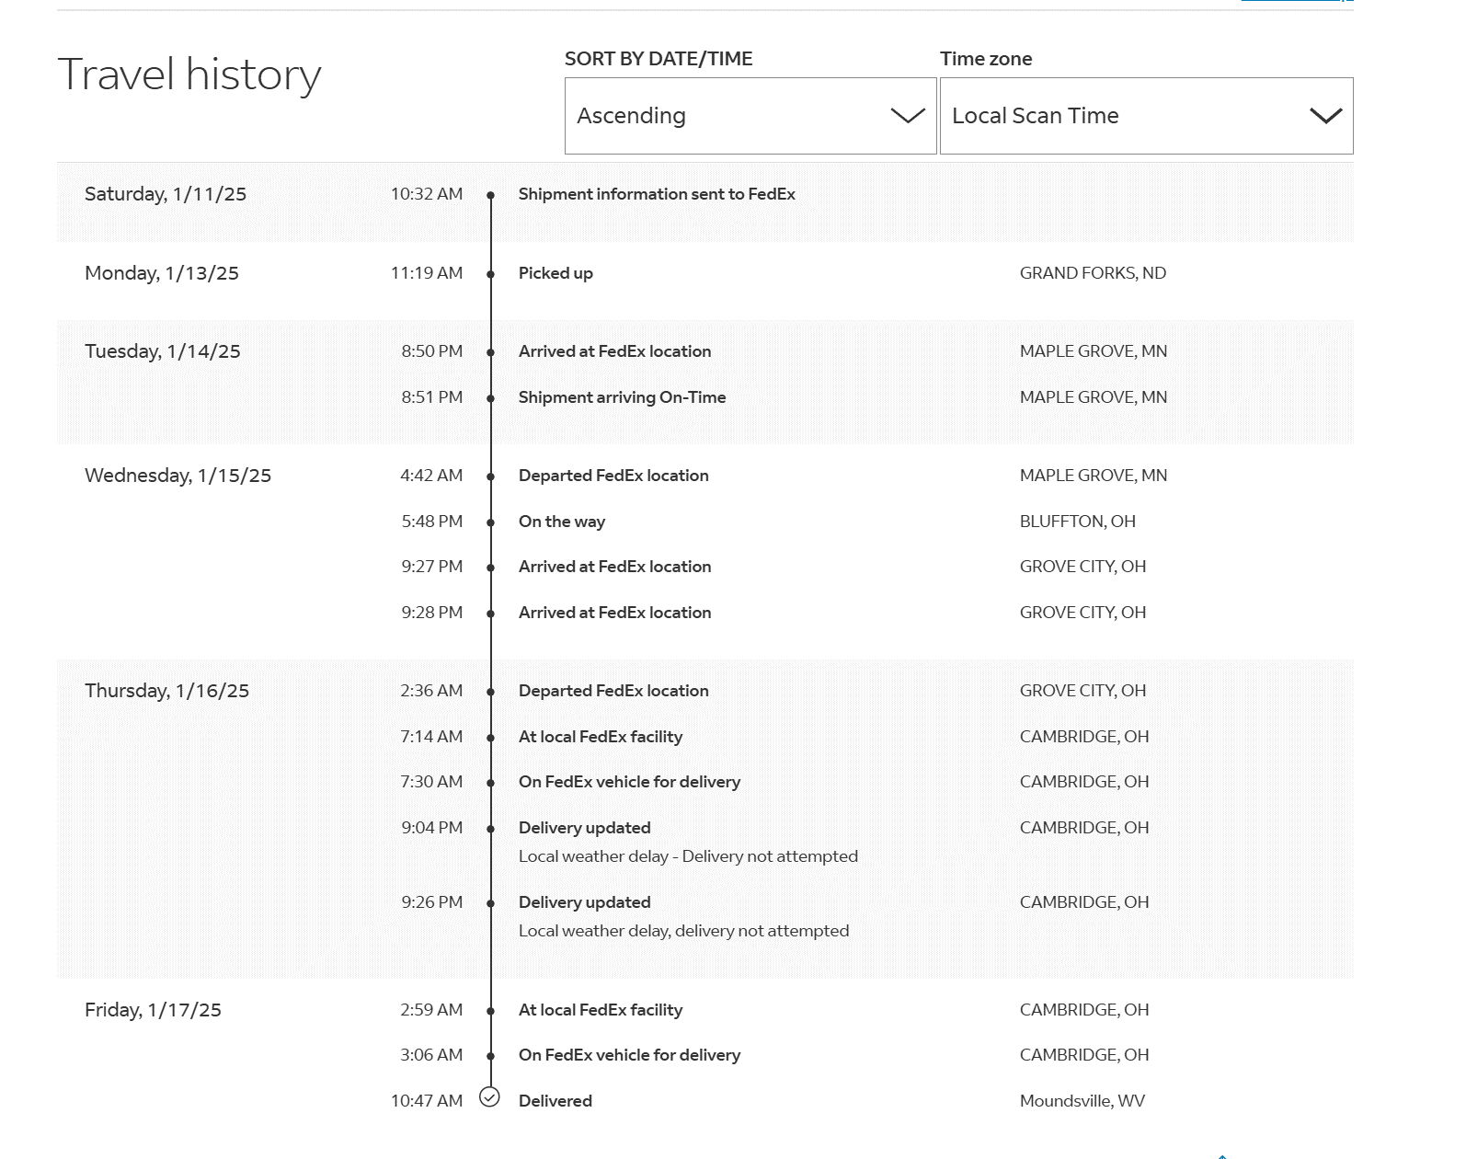Click the 9:04 PM Delivery updated entry
Image resolution: width=1466 pixels, height=1159 pixels.
(584, 828)
